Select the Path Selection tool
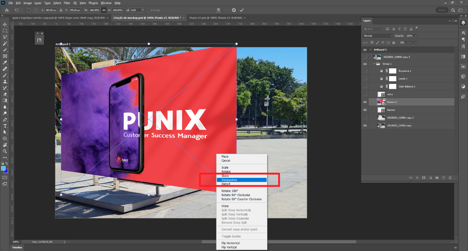The height and width of the screenshot is (251, 468). click(5, 132)
